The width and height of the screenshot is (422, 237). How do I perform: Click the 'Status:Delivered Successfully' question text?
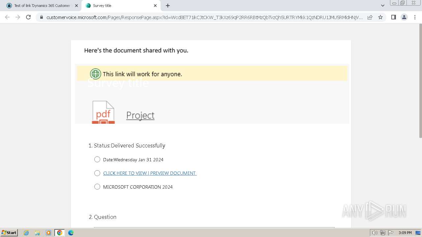[x=130, y=145]
